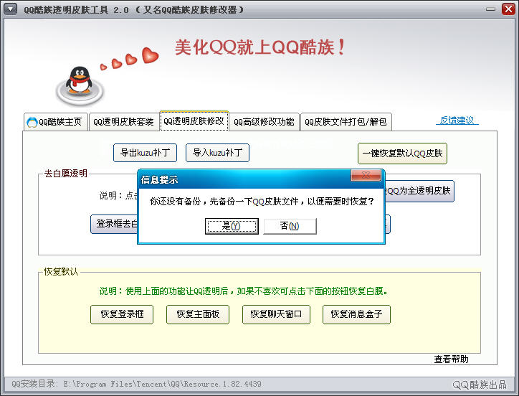Click the dialog message about backing up skin files
519x396 pixels.
(262, 201)
